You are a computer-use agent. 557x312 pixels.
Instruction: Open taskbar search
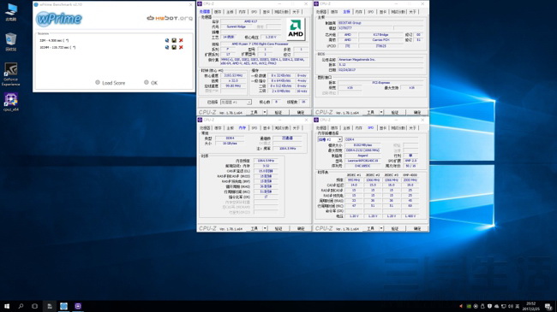(21, 306)
